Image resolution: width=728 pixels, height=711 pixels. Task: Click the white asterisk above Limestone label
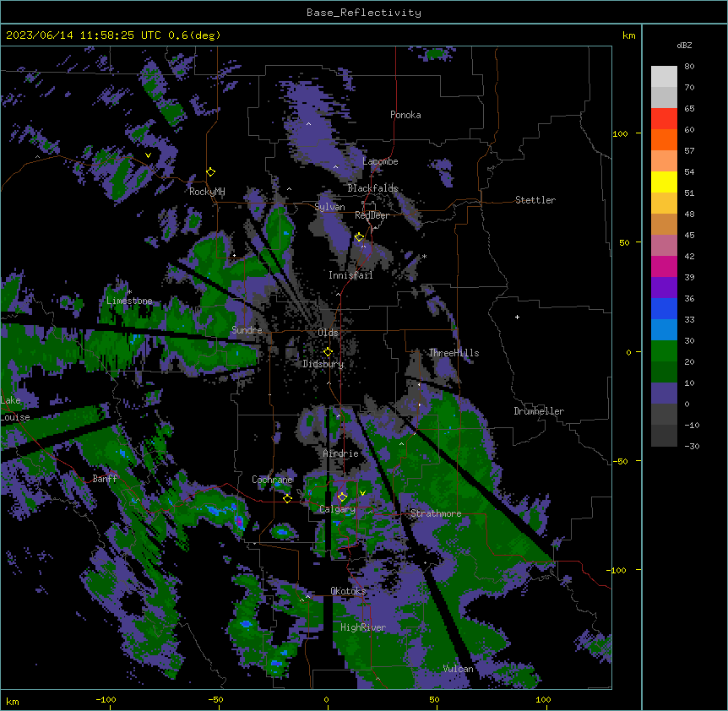pos(129,292)
